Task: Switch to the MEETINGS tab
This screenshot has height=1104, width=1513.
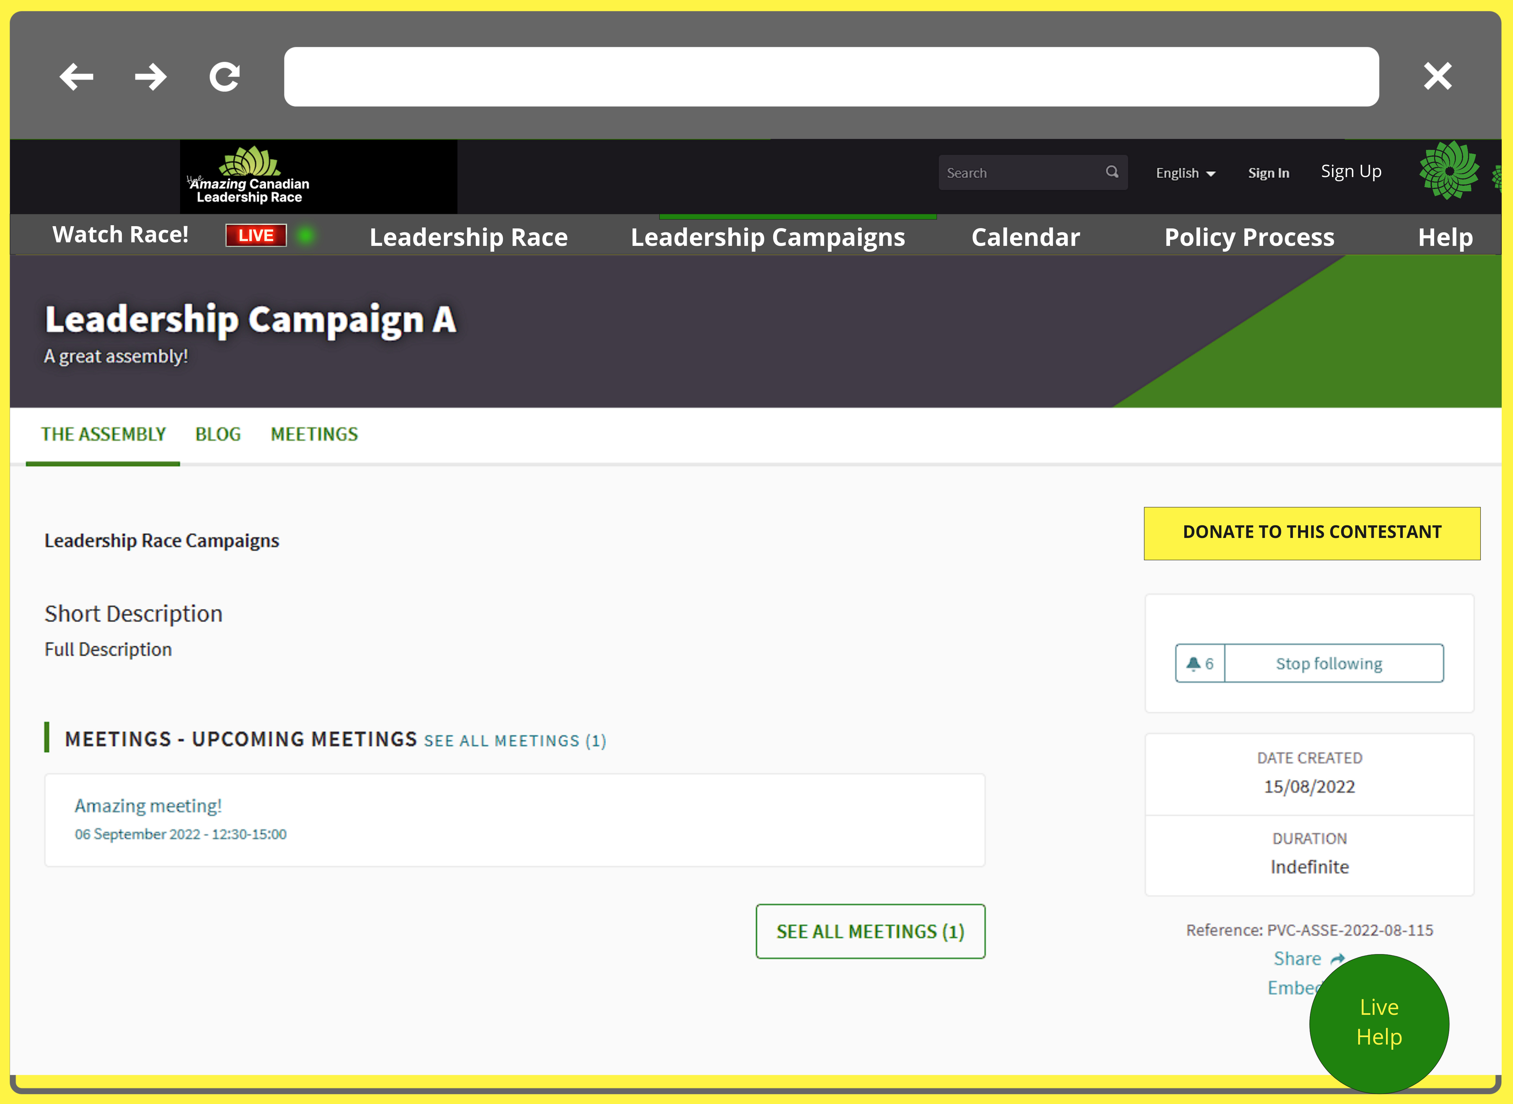Action: point(314,434)
